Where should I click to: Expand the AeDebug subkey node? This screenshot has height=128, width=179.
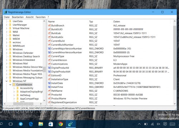pos(14,95)
